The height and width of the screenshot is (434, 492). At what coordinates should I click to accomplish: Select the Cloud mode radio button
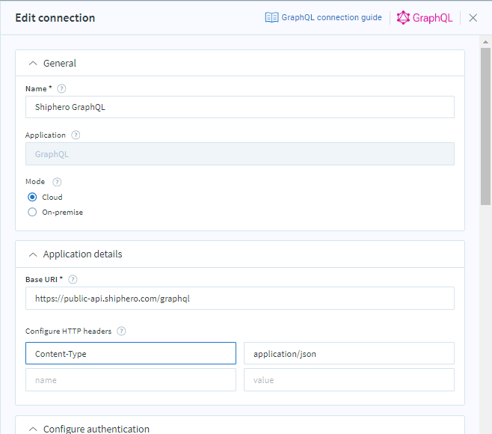(32, 198)
